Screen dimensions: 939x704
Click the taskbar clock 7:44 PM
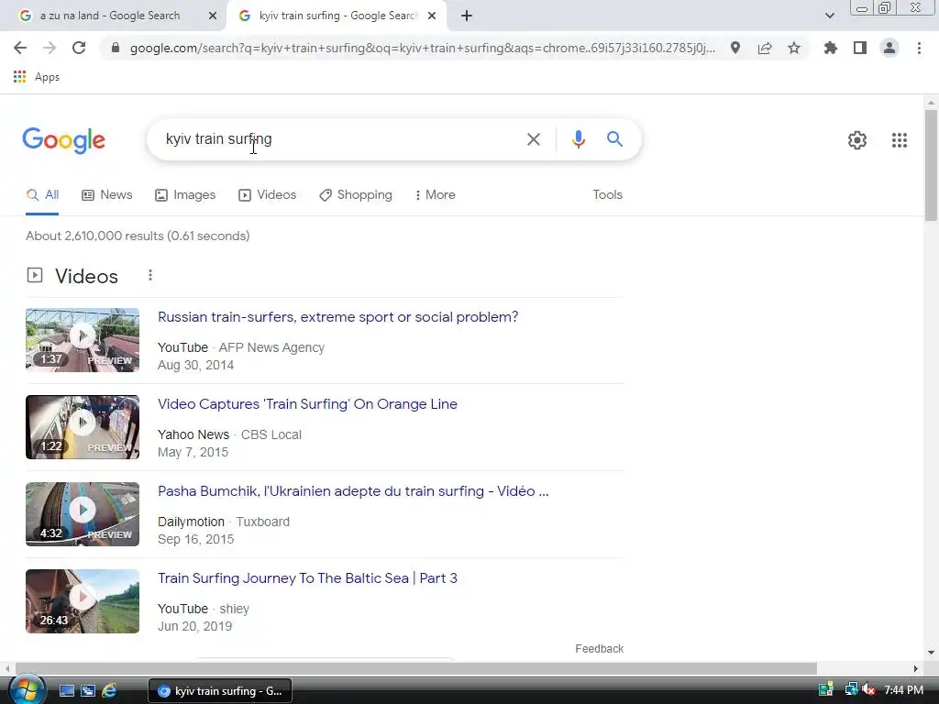pyautogui.click(x=903, y=690)
